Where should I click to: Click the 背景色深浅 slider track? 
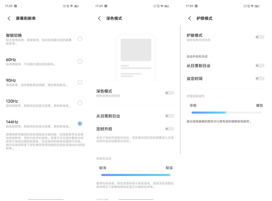(x=136, y=175)
